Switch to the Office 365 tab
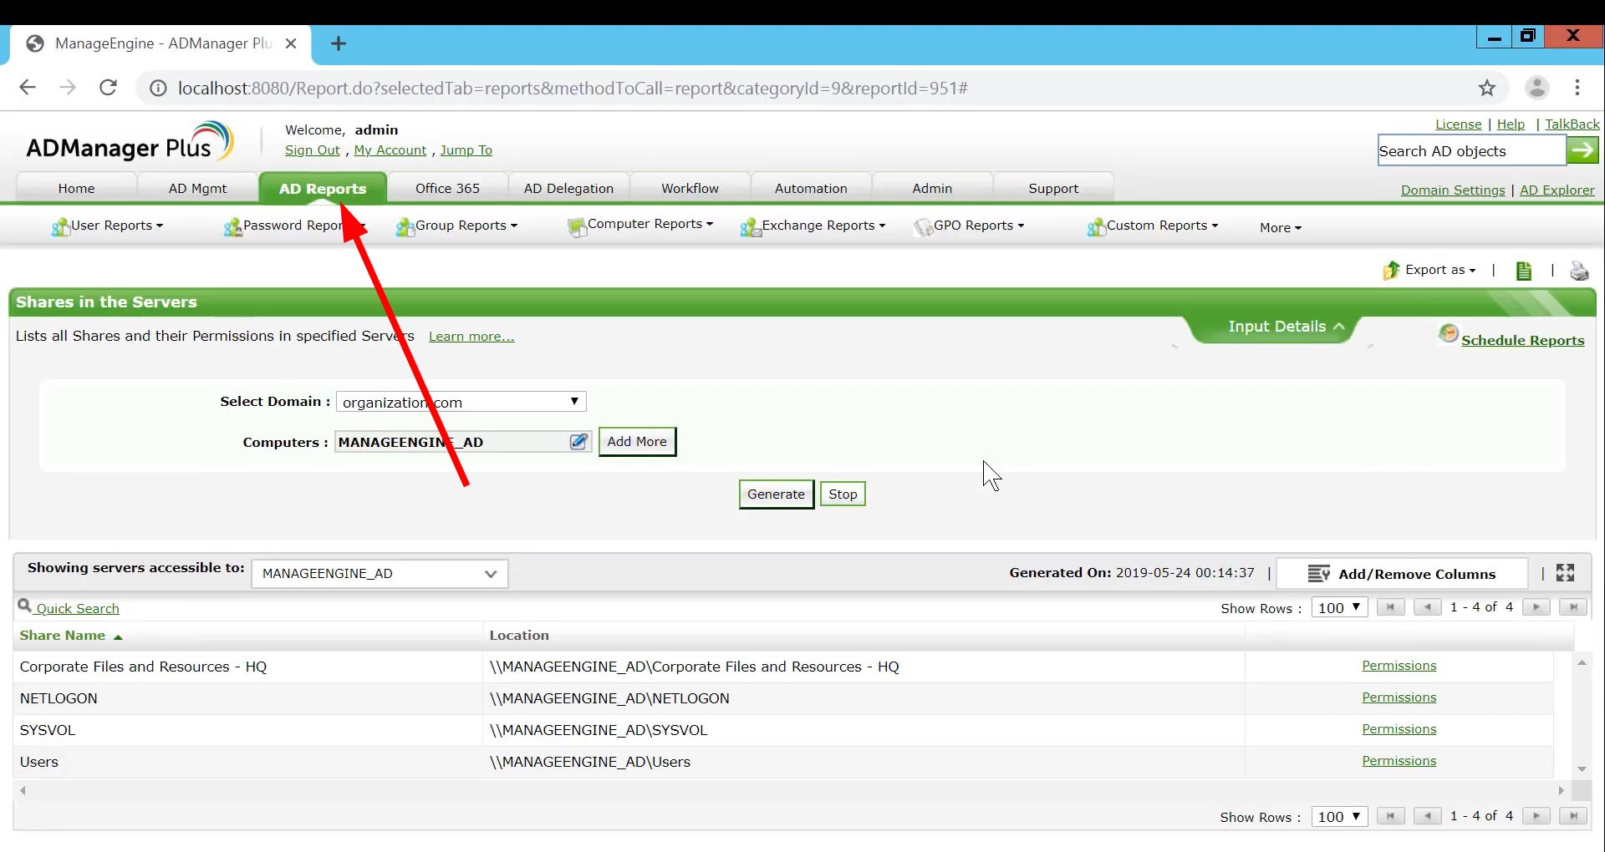This screenshot has width=1605, height=852. 449,187
